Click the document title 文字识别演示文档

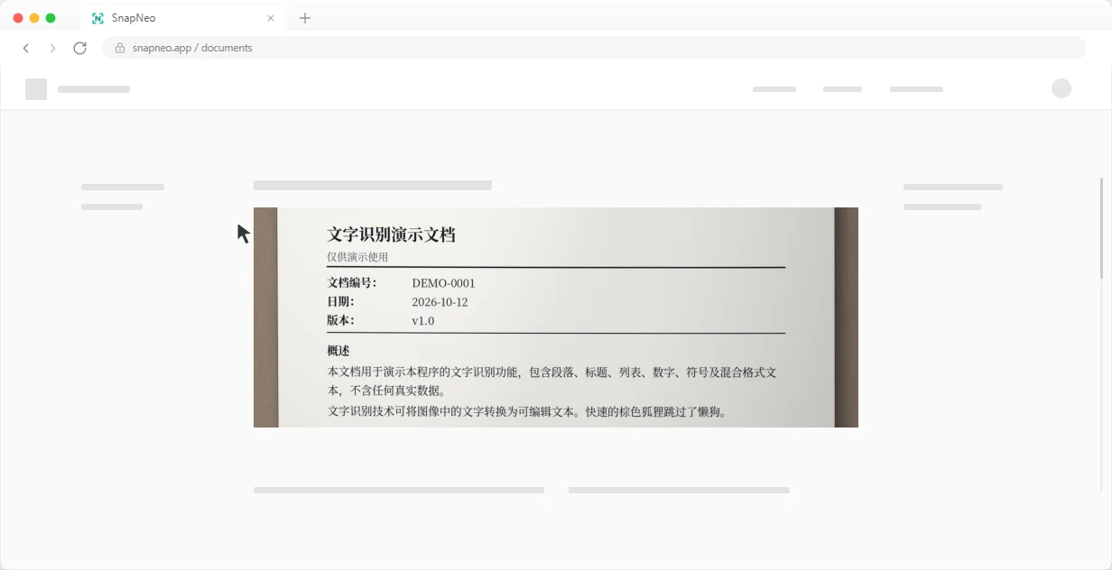click(x=391, y=234)
